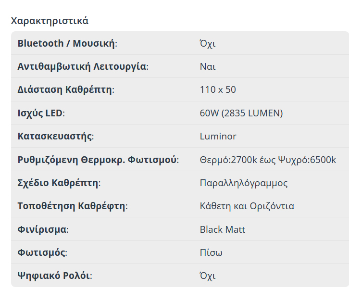Click the Τοποθέτηση Καθρέφτη label

[72, 206]
